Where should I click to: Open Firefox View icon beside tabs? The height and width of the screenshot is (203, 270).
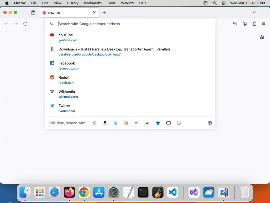click(33, 12)
